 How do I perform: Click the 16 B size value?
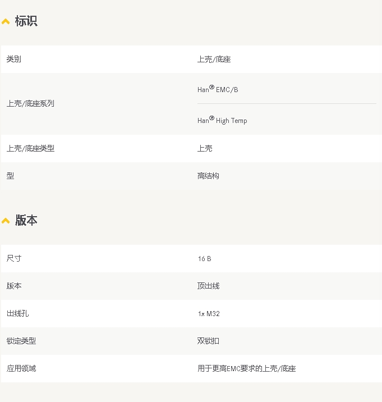click(x=204, y=259)
